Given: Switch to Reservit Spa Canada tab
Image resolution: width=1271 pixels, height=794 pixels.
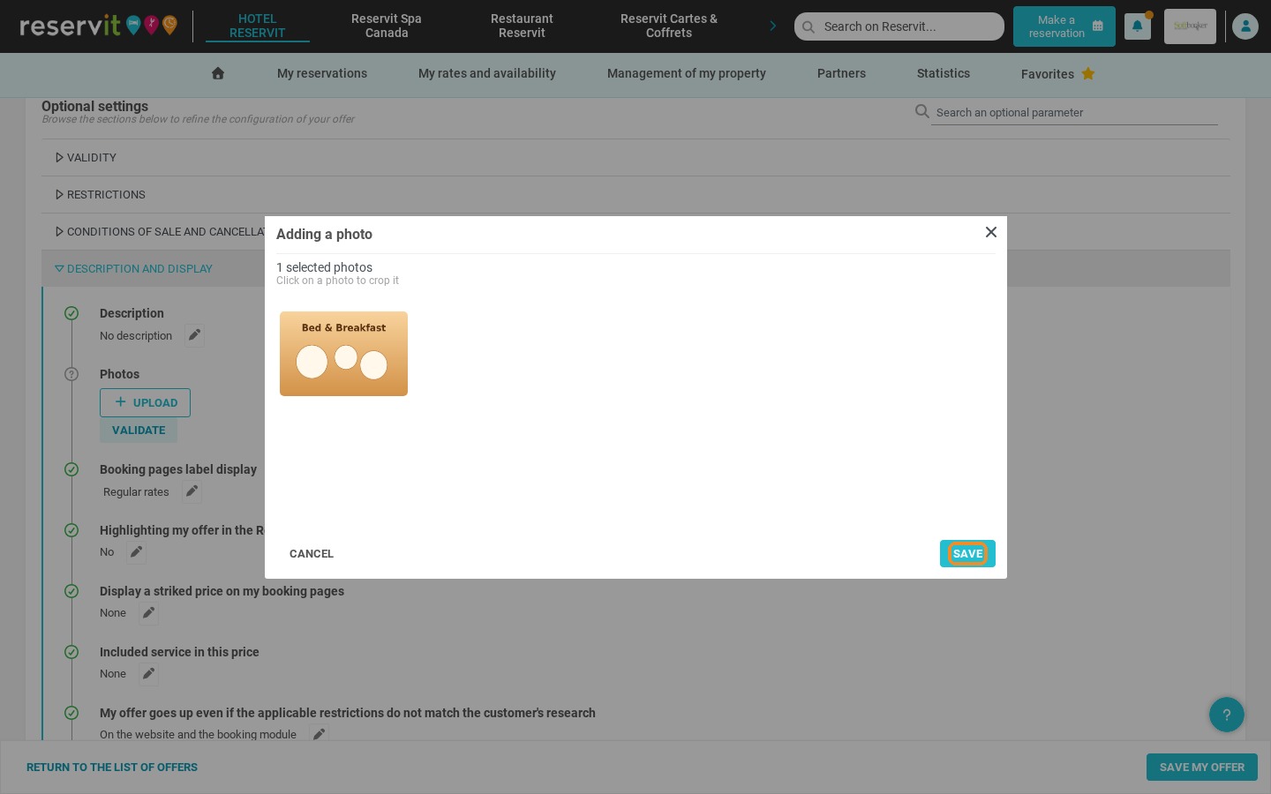Looking at the screenshot, I should tap(387, 26).
